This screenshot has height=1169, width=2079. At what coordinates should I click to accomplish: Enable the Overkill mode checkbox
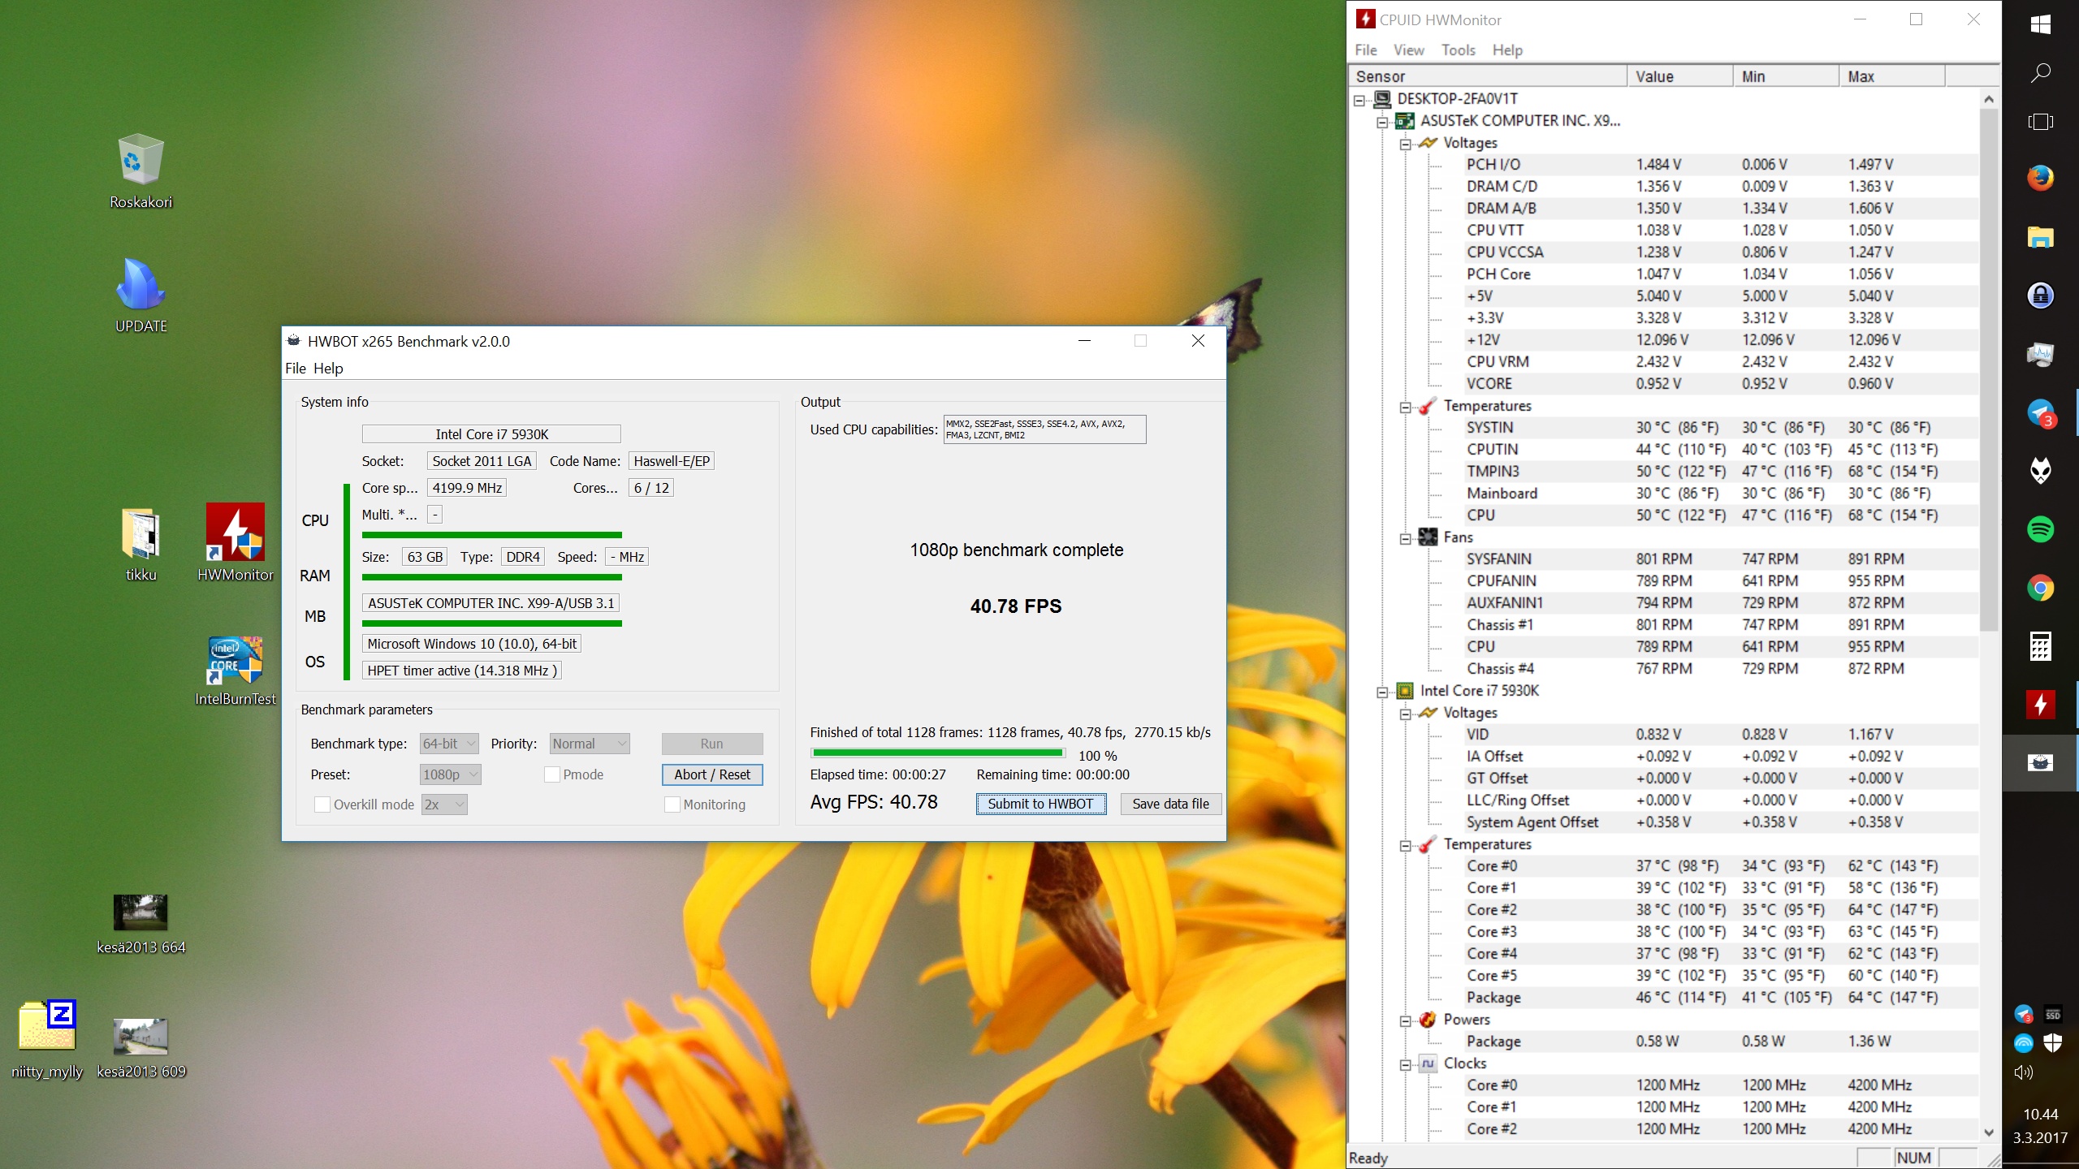tap(322, 804)
